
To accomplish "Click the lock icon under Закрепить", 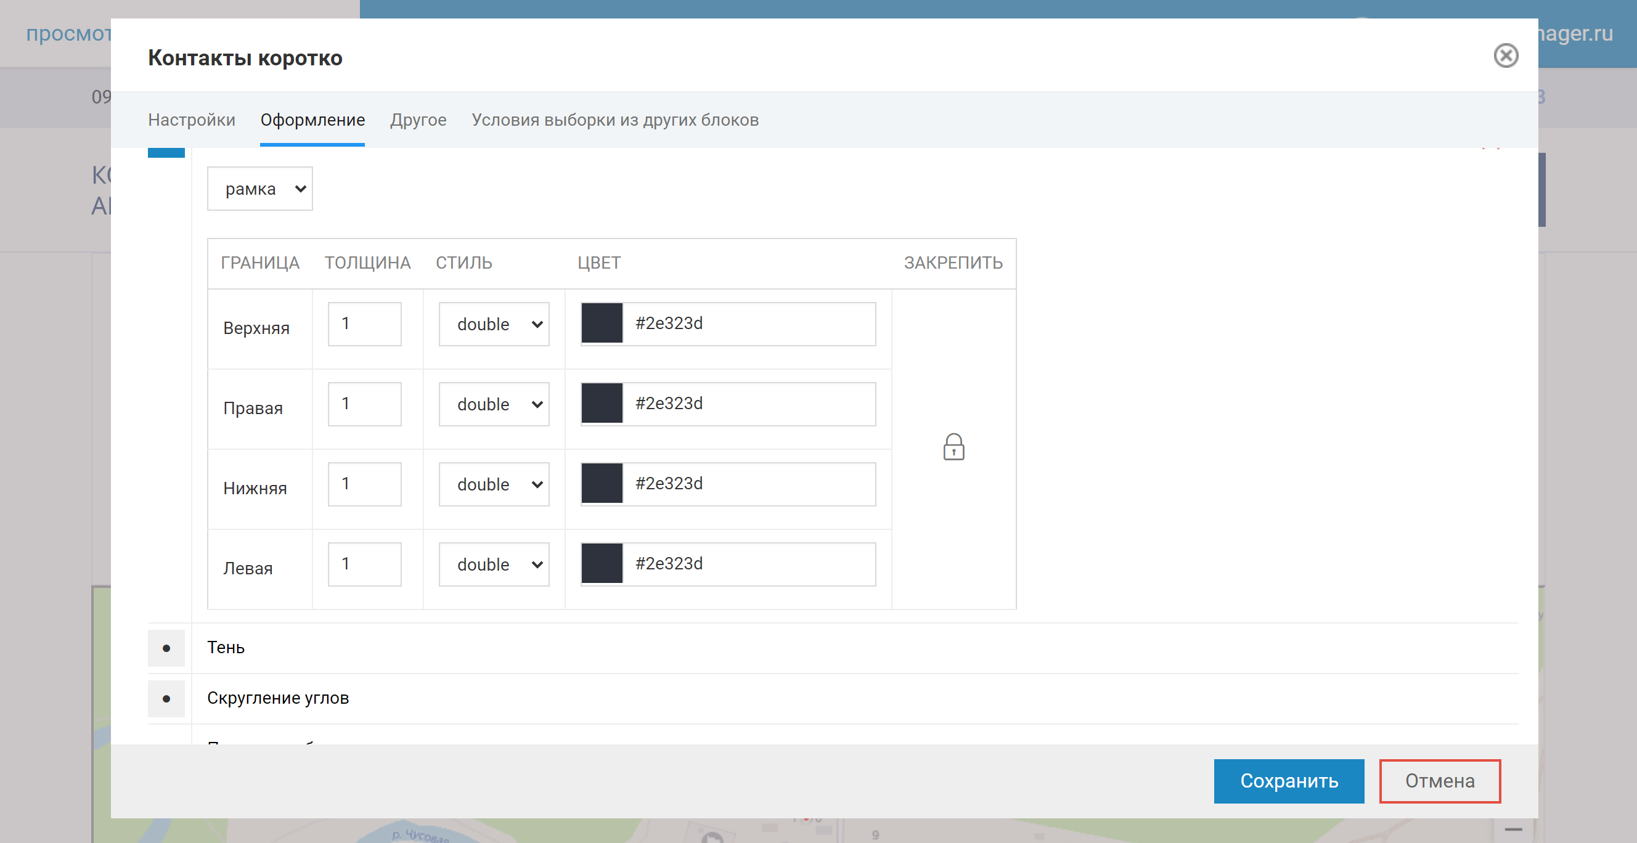I will [953, 447].
